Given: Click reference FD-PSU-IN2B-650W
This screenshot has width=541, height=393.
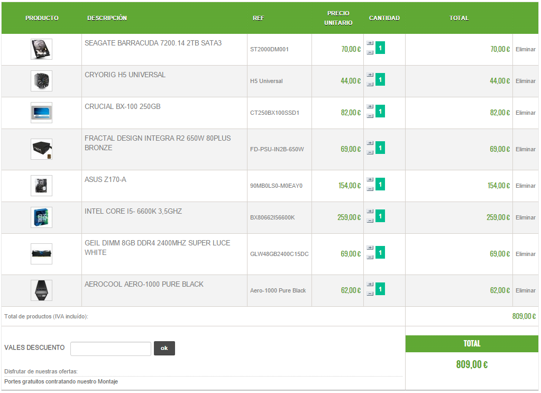Looking at the screenshot, I should pos(277,150).
